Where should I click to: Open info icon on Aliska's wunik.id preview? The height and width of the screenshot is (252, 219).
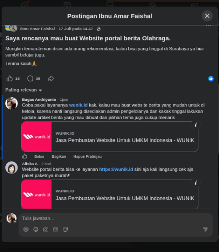[x=196, y=183]
